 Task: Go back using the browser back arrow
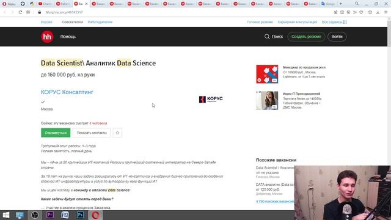(5, 12)
